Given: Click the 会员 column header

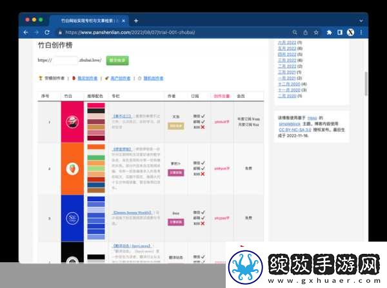Looking at the screenshot, I should (241, 96).
